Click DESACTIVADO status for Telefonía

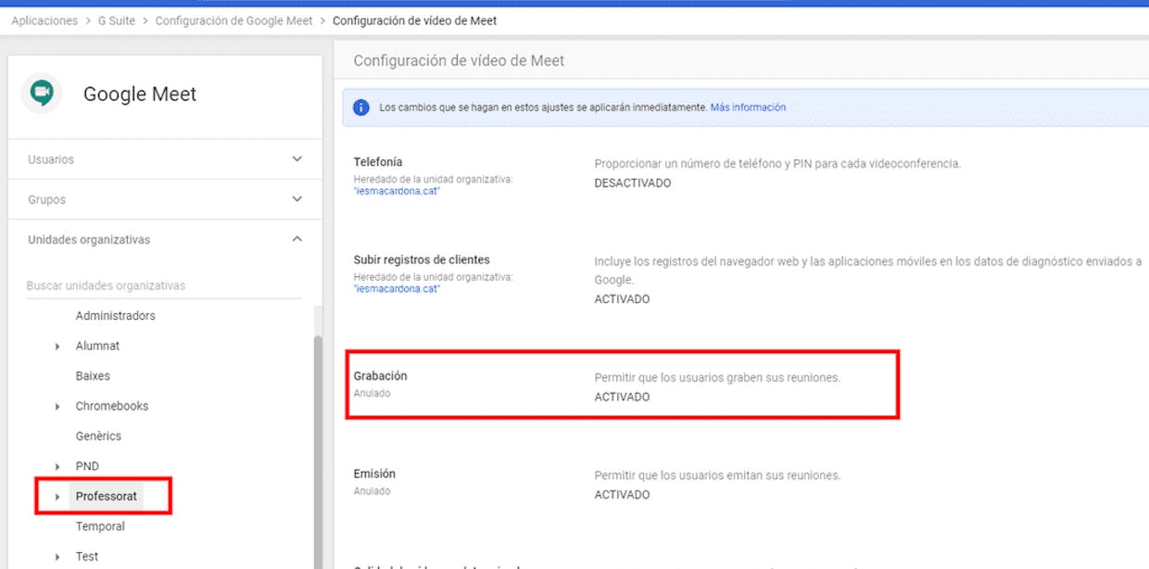point(633,183)
